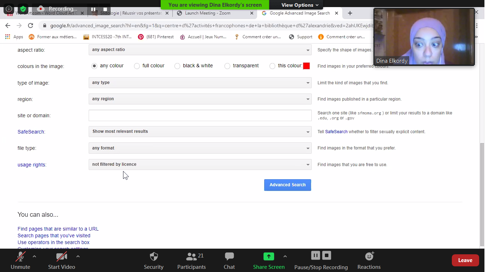Open "Find pages that are similar to a URL" link
The image size is (488, 272).
58,229
